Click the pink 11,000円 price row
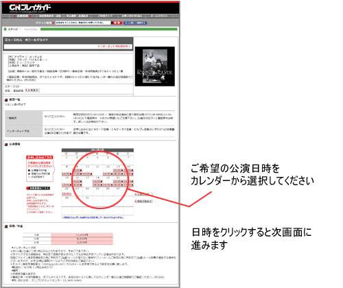The width and height of the screenshot is (343, 288). coord(82,235)
